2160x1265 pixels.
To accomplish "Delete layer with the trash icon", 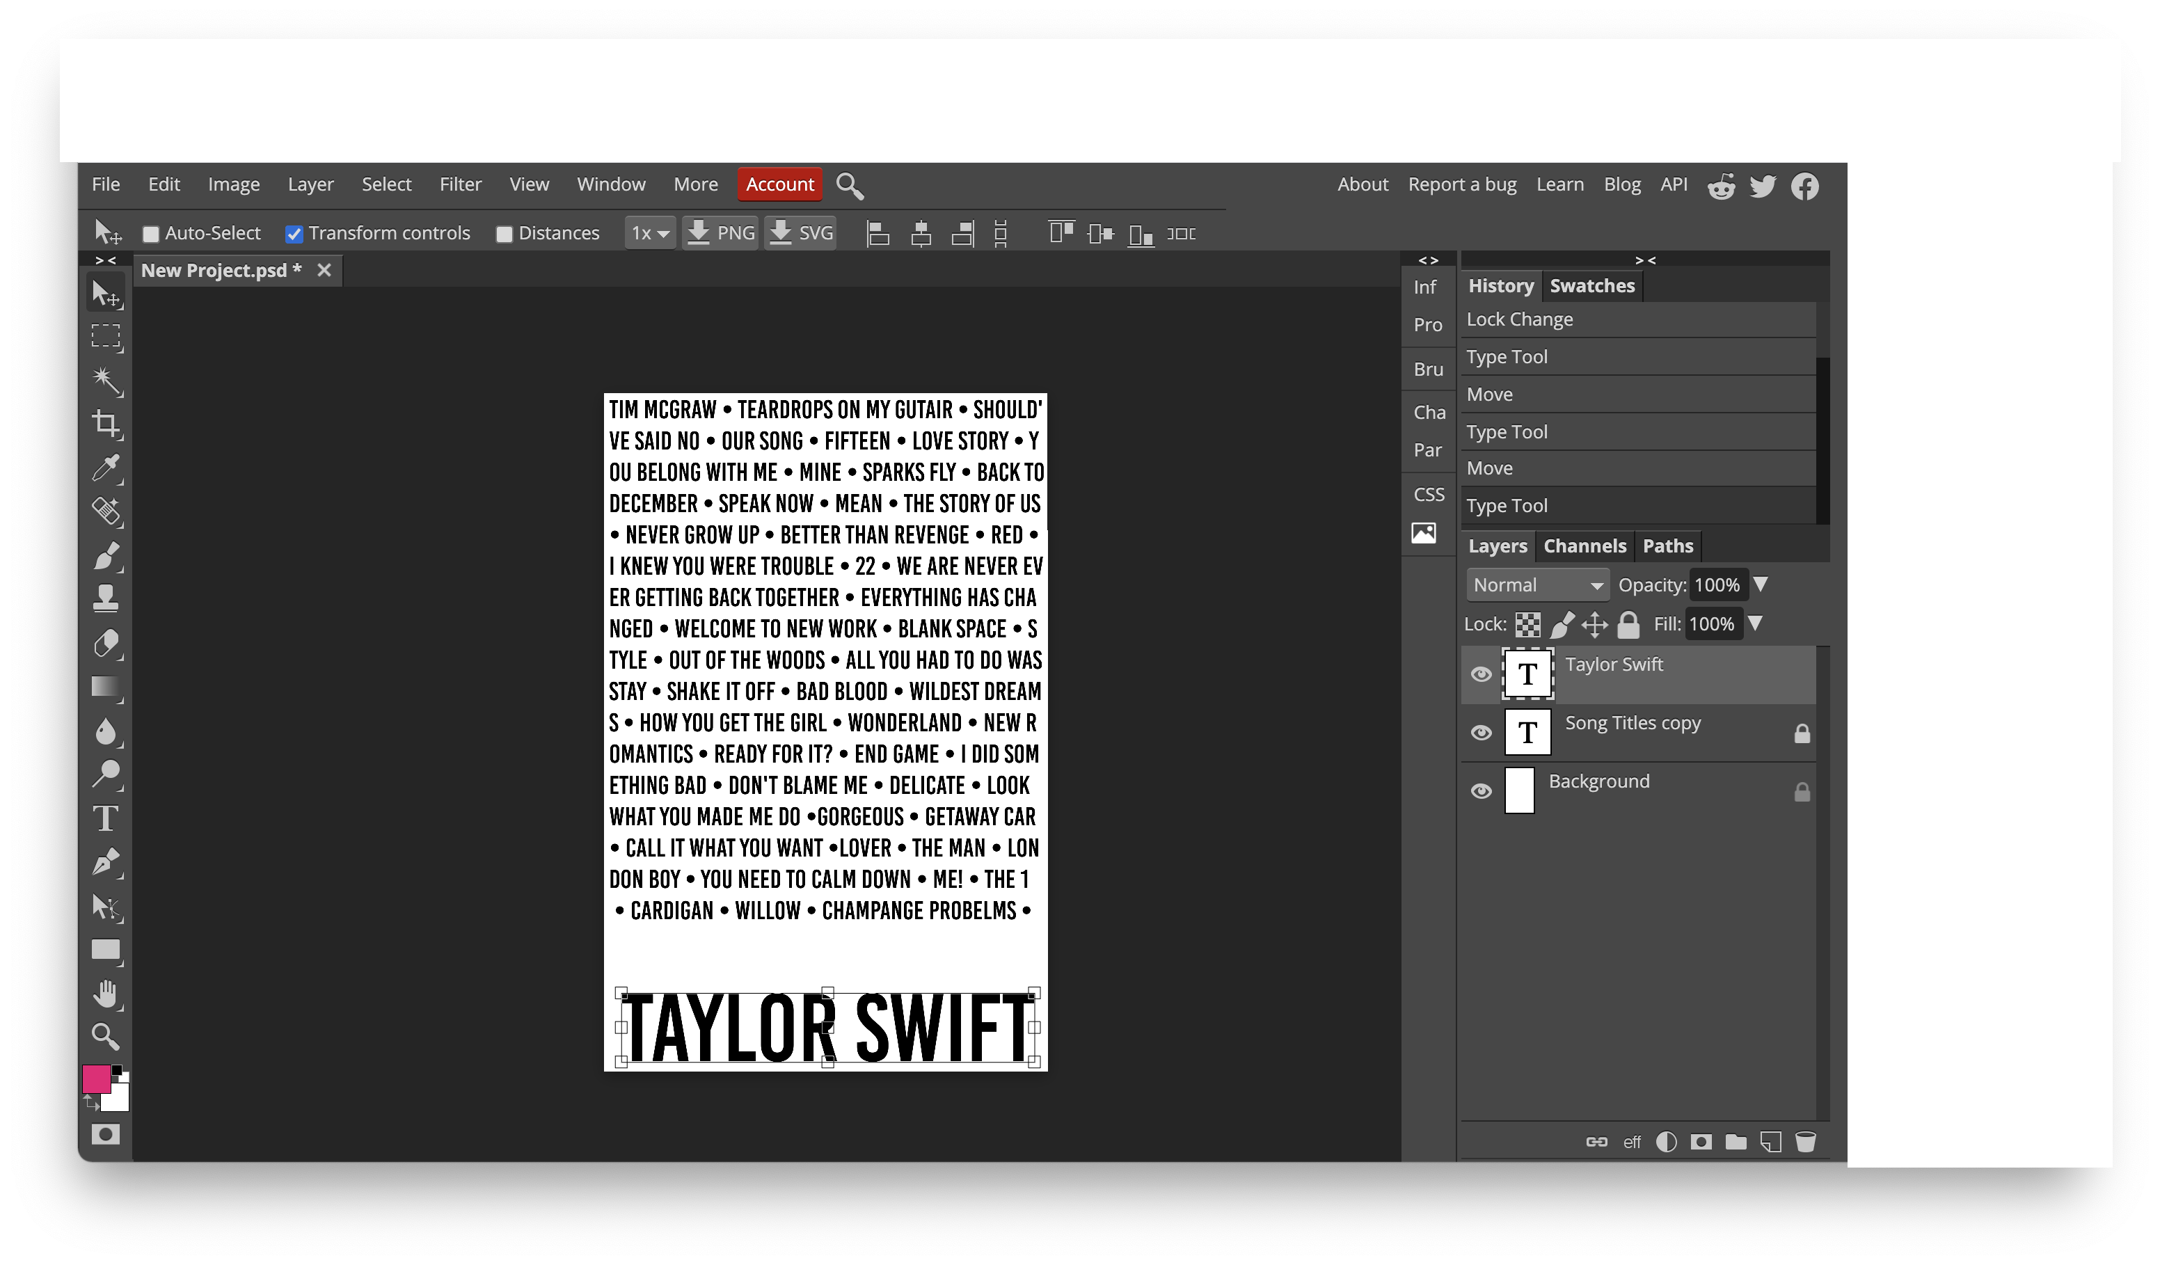I will pos(1805,1142).
